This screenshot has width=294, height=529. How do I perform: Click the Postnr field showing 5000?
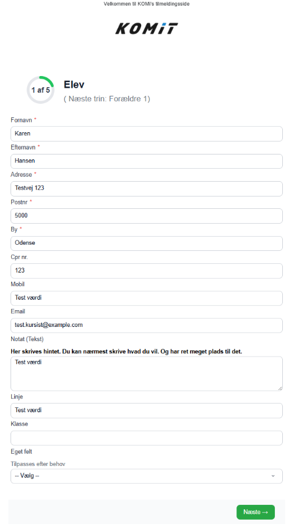(147, 216)
